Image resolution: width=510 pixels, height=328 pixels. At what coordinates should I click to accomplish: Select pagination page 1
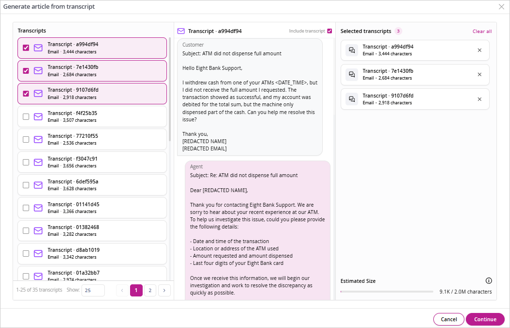click(136, 290)
